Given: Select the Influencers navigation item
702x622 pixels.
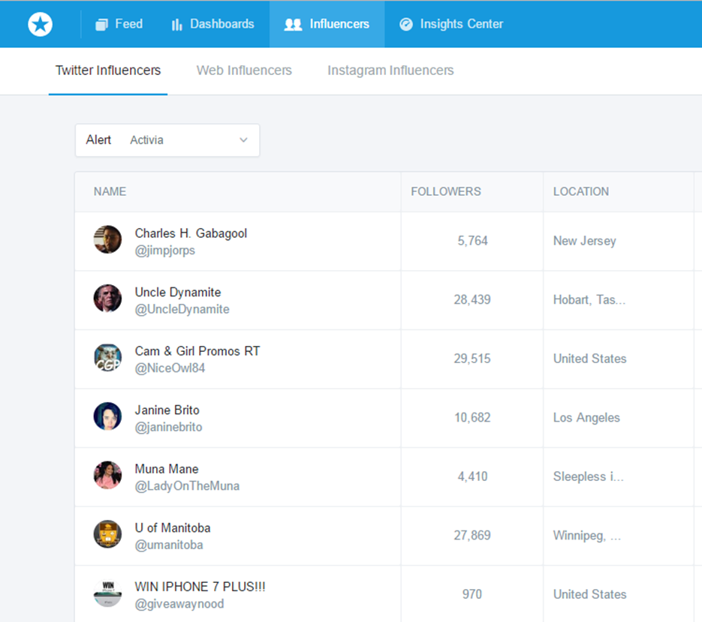Looking at the screenshot, I should tap(327, 24).
